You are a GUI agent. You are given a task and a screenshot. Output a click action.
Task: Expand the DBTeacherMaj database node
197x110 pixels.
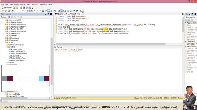[x=5, y=40]
